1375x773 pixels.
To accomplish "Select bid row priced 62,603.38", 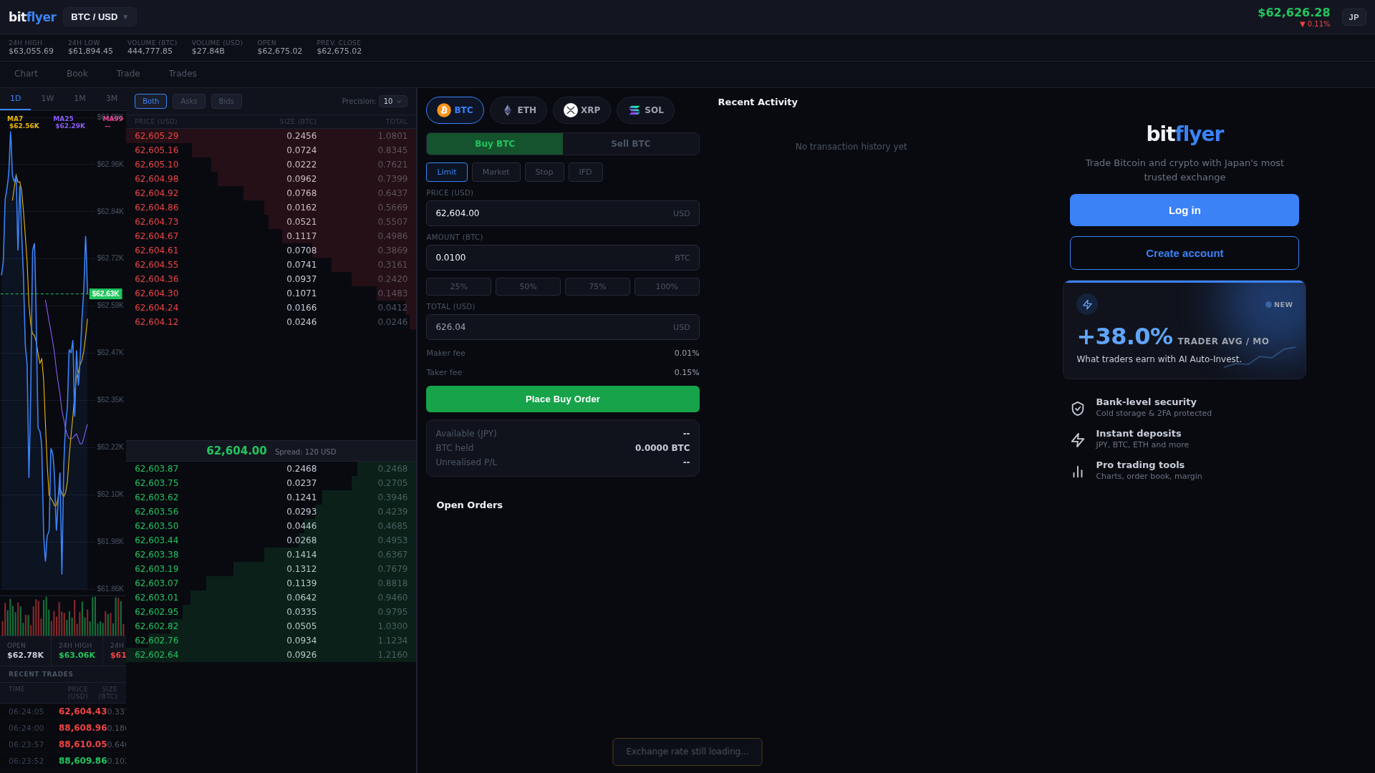I will tap(271, 555).
